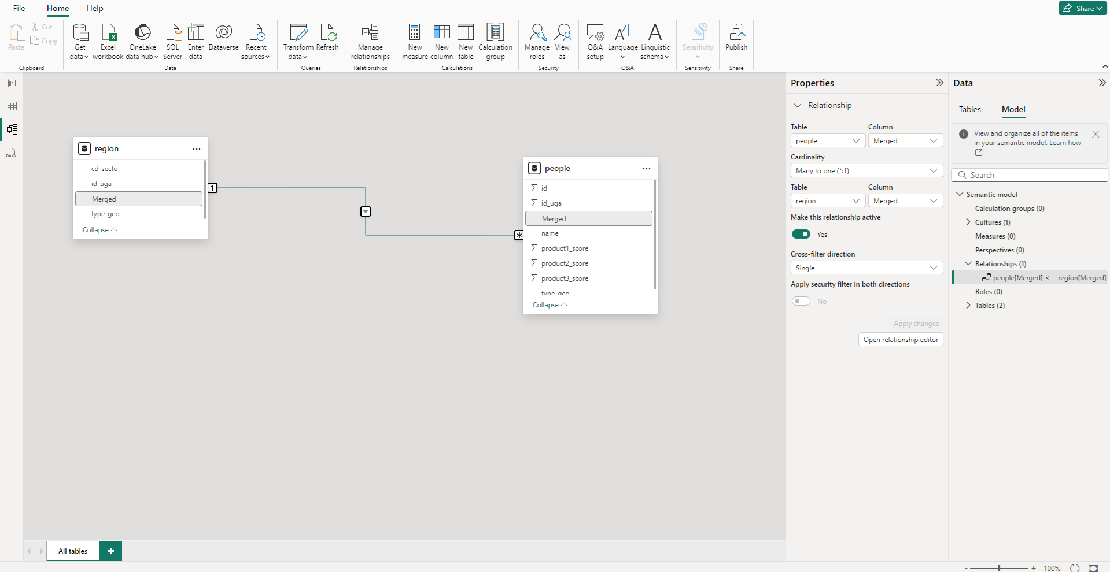Open Q&A setup
Viewport: 1110px width, 572px height.
(x=595, y=41)
